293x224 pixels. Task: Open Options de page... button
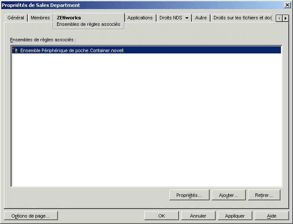31,216
